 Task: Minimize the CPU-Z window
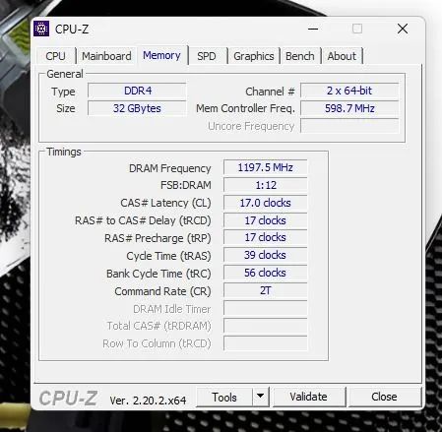click(x=313, y=29)
